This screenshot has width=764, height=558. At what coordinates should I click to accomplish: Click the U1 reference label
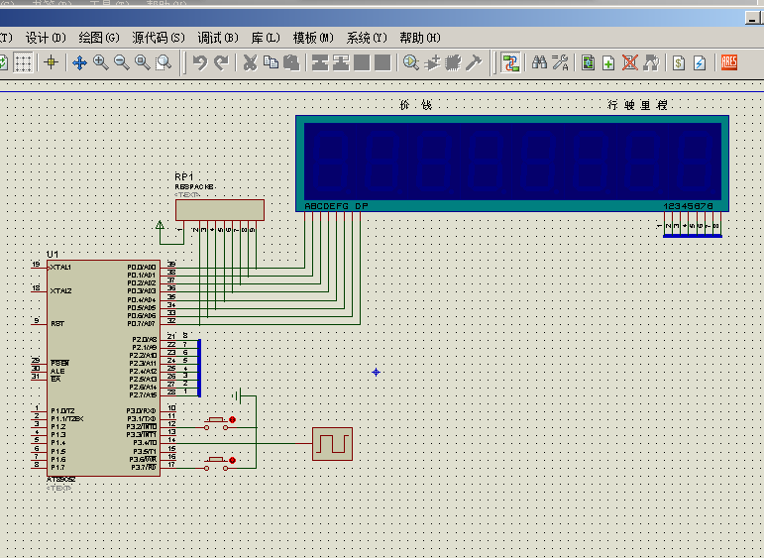coord(53,255)
